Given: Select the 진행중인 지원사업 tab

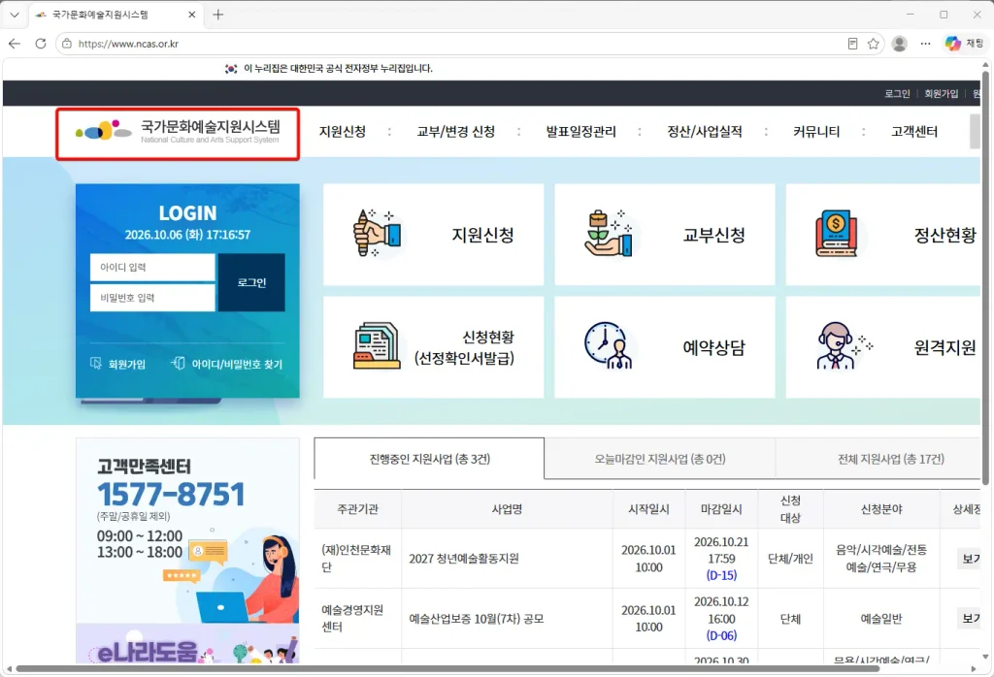Looking at the screenshot, I should (429, 459).
